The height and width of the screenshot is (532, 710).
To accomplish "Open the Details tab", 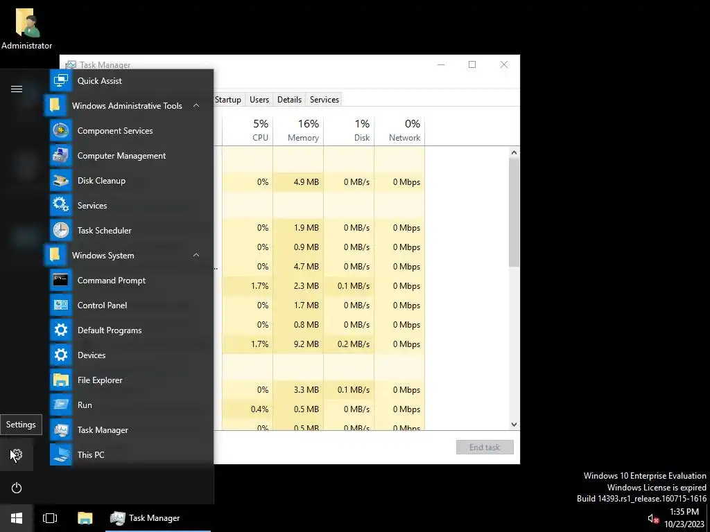I will coord(289,100).
